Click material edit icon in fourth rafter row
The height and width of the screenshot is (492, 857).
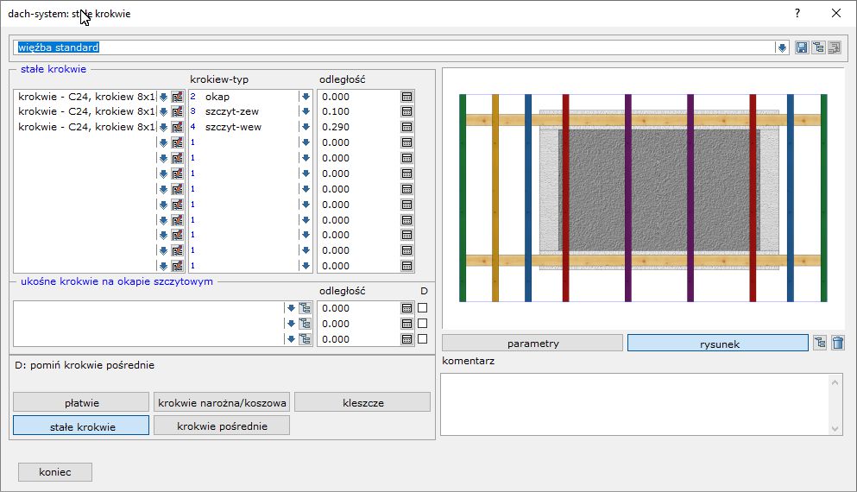[177, 142]
